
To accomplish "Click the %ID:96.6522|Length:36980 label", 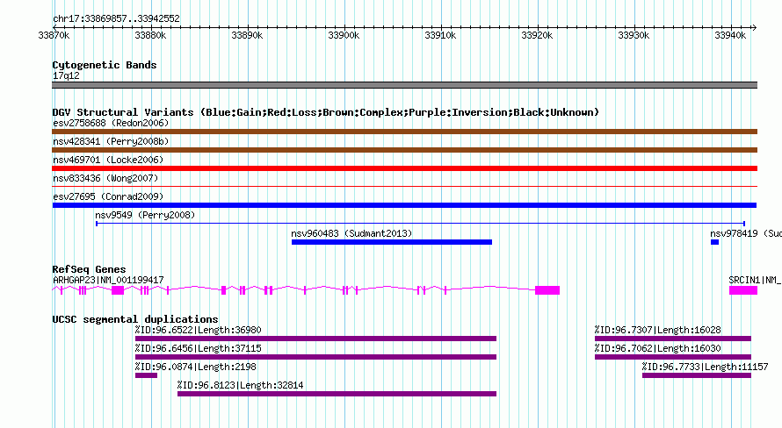I will 198,330.
